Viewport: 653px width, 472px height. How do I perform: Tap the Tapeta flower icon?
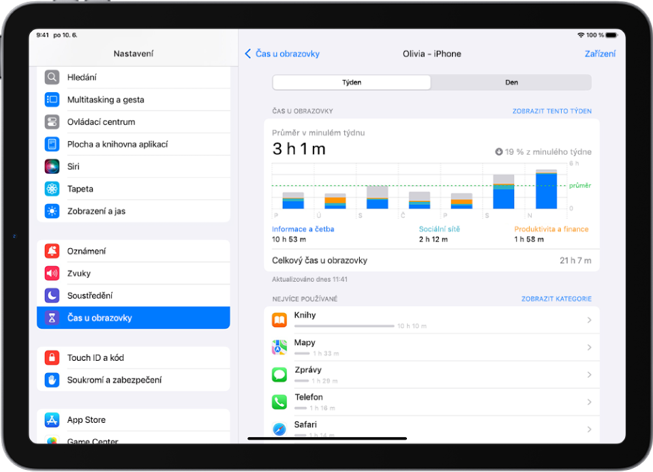tap(52, 189)
